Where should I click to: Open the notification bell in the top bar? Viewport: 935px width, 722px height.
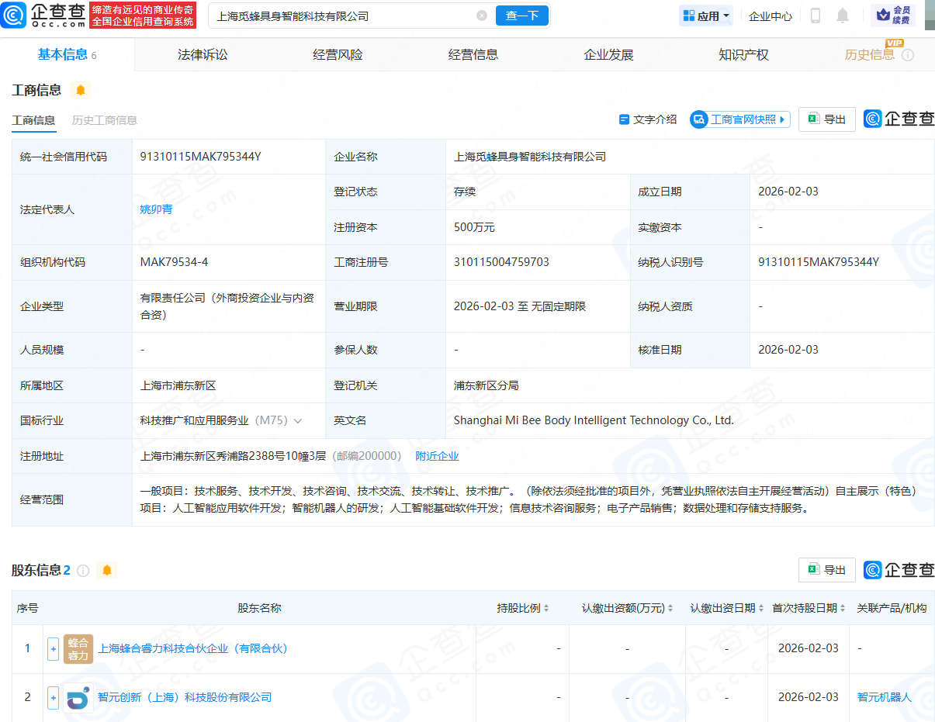click(x=843, y=16)
